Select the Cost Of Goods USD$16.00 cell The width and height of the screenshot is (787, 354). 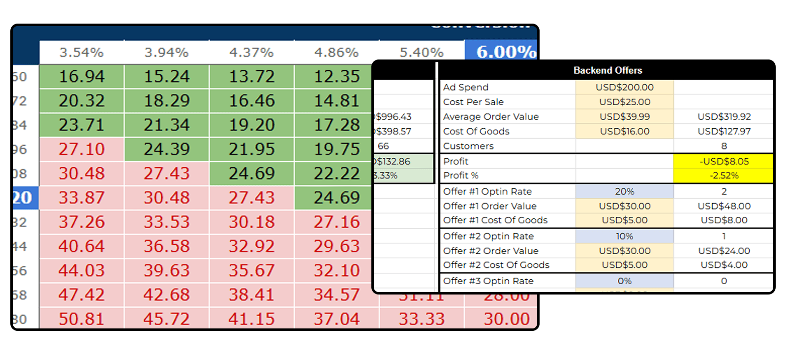pos(625,131)
